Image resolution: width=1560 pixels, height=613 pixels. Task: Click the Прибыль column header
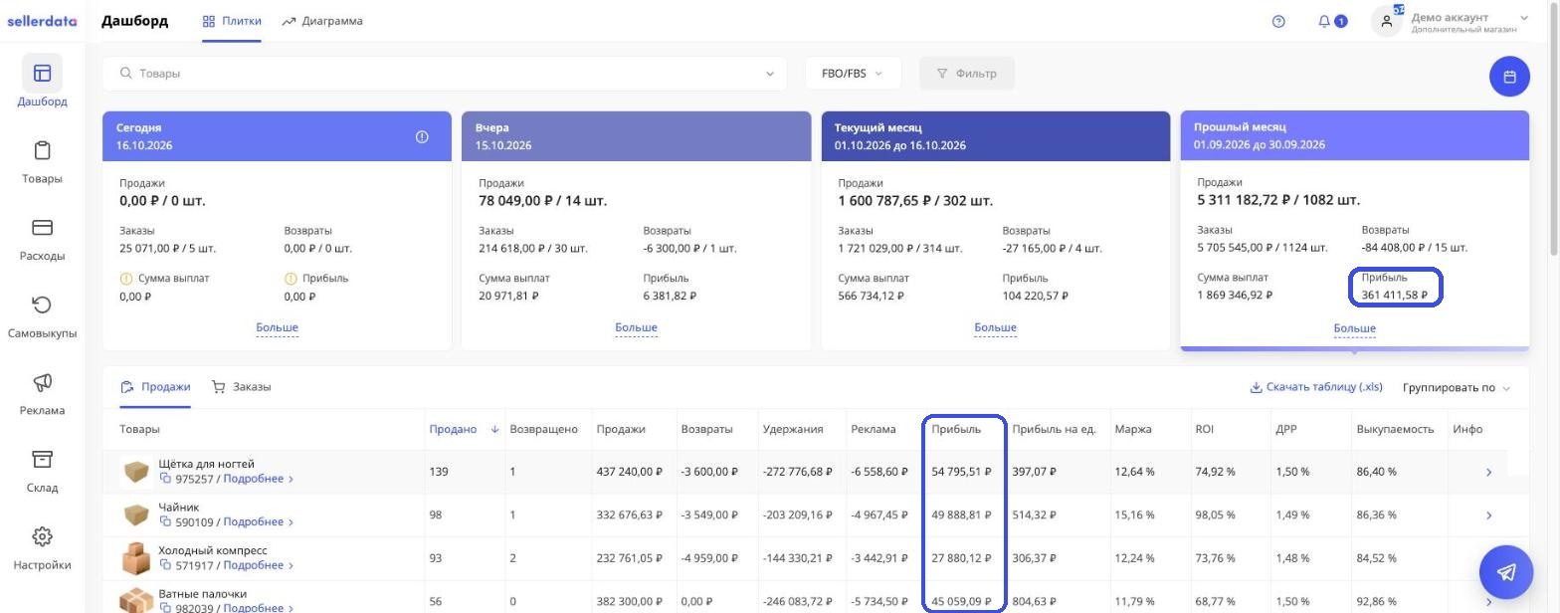coord(956,429)
